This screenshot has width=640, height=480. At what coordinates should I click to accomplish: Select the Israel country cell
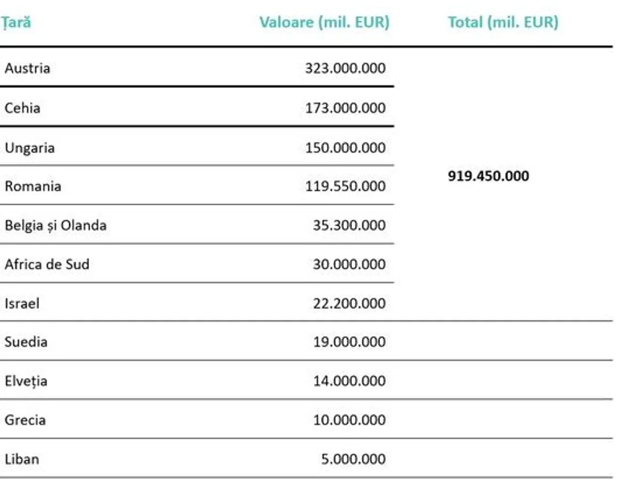tap(22, 303)
